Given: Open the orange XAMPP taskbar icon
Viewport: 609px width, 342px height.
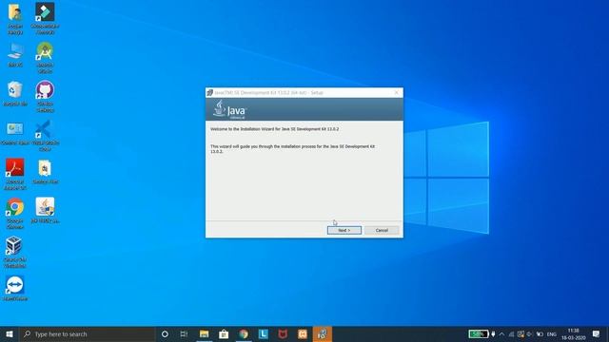Looking at the screenshot, I should point(303,333).
